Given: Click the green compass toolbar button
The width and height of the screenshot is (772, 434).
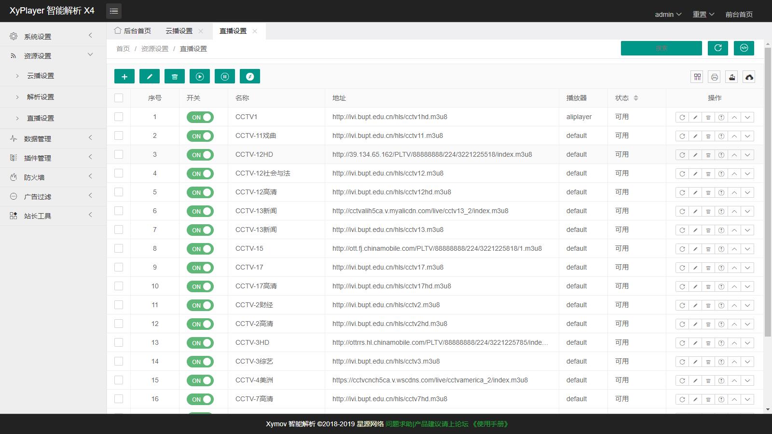Looking at the screenshot, I should [250, 76].
